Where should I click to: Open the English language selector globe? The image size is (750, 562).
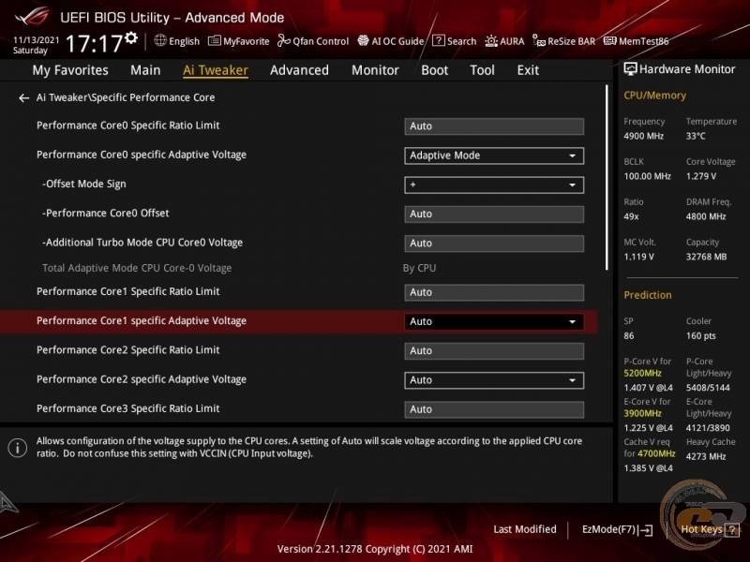pyautogui.click(x=160, y=40)
